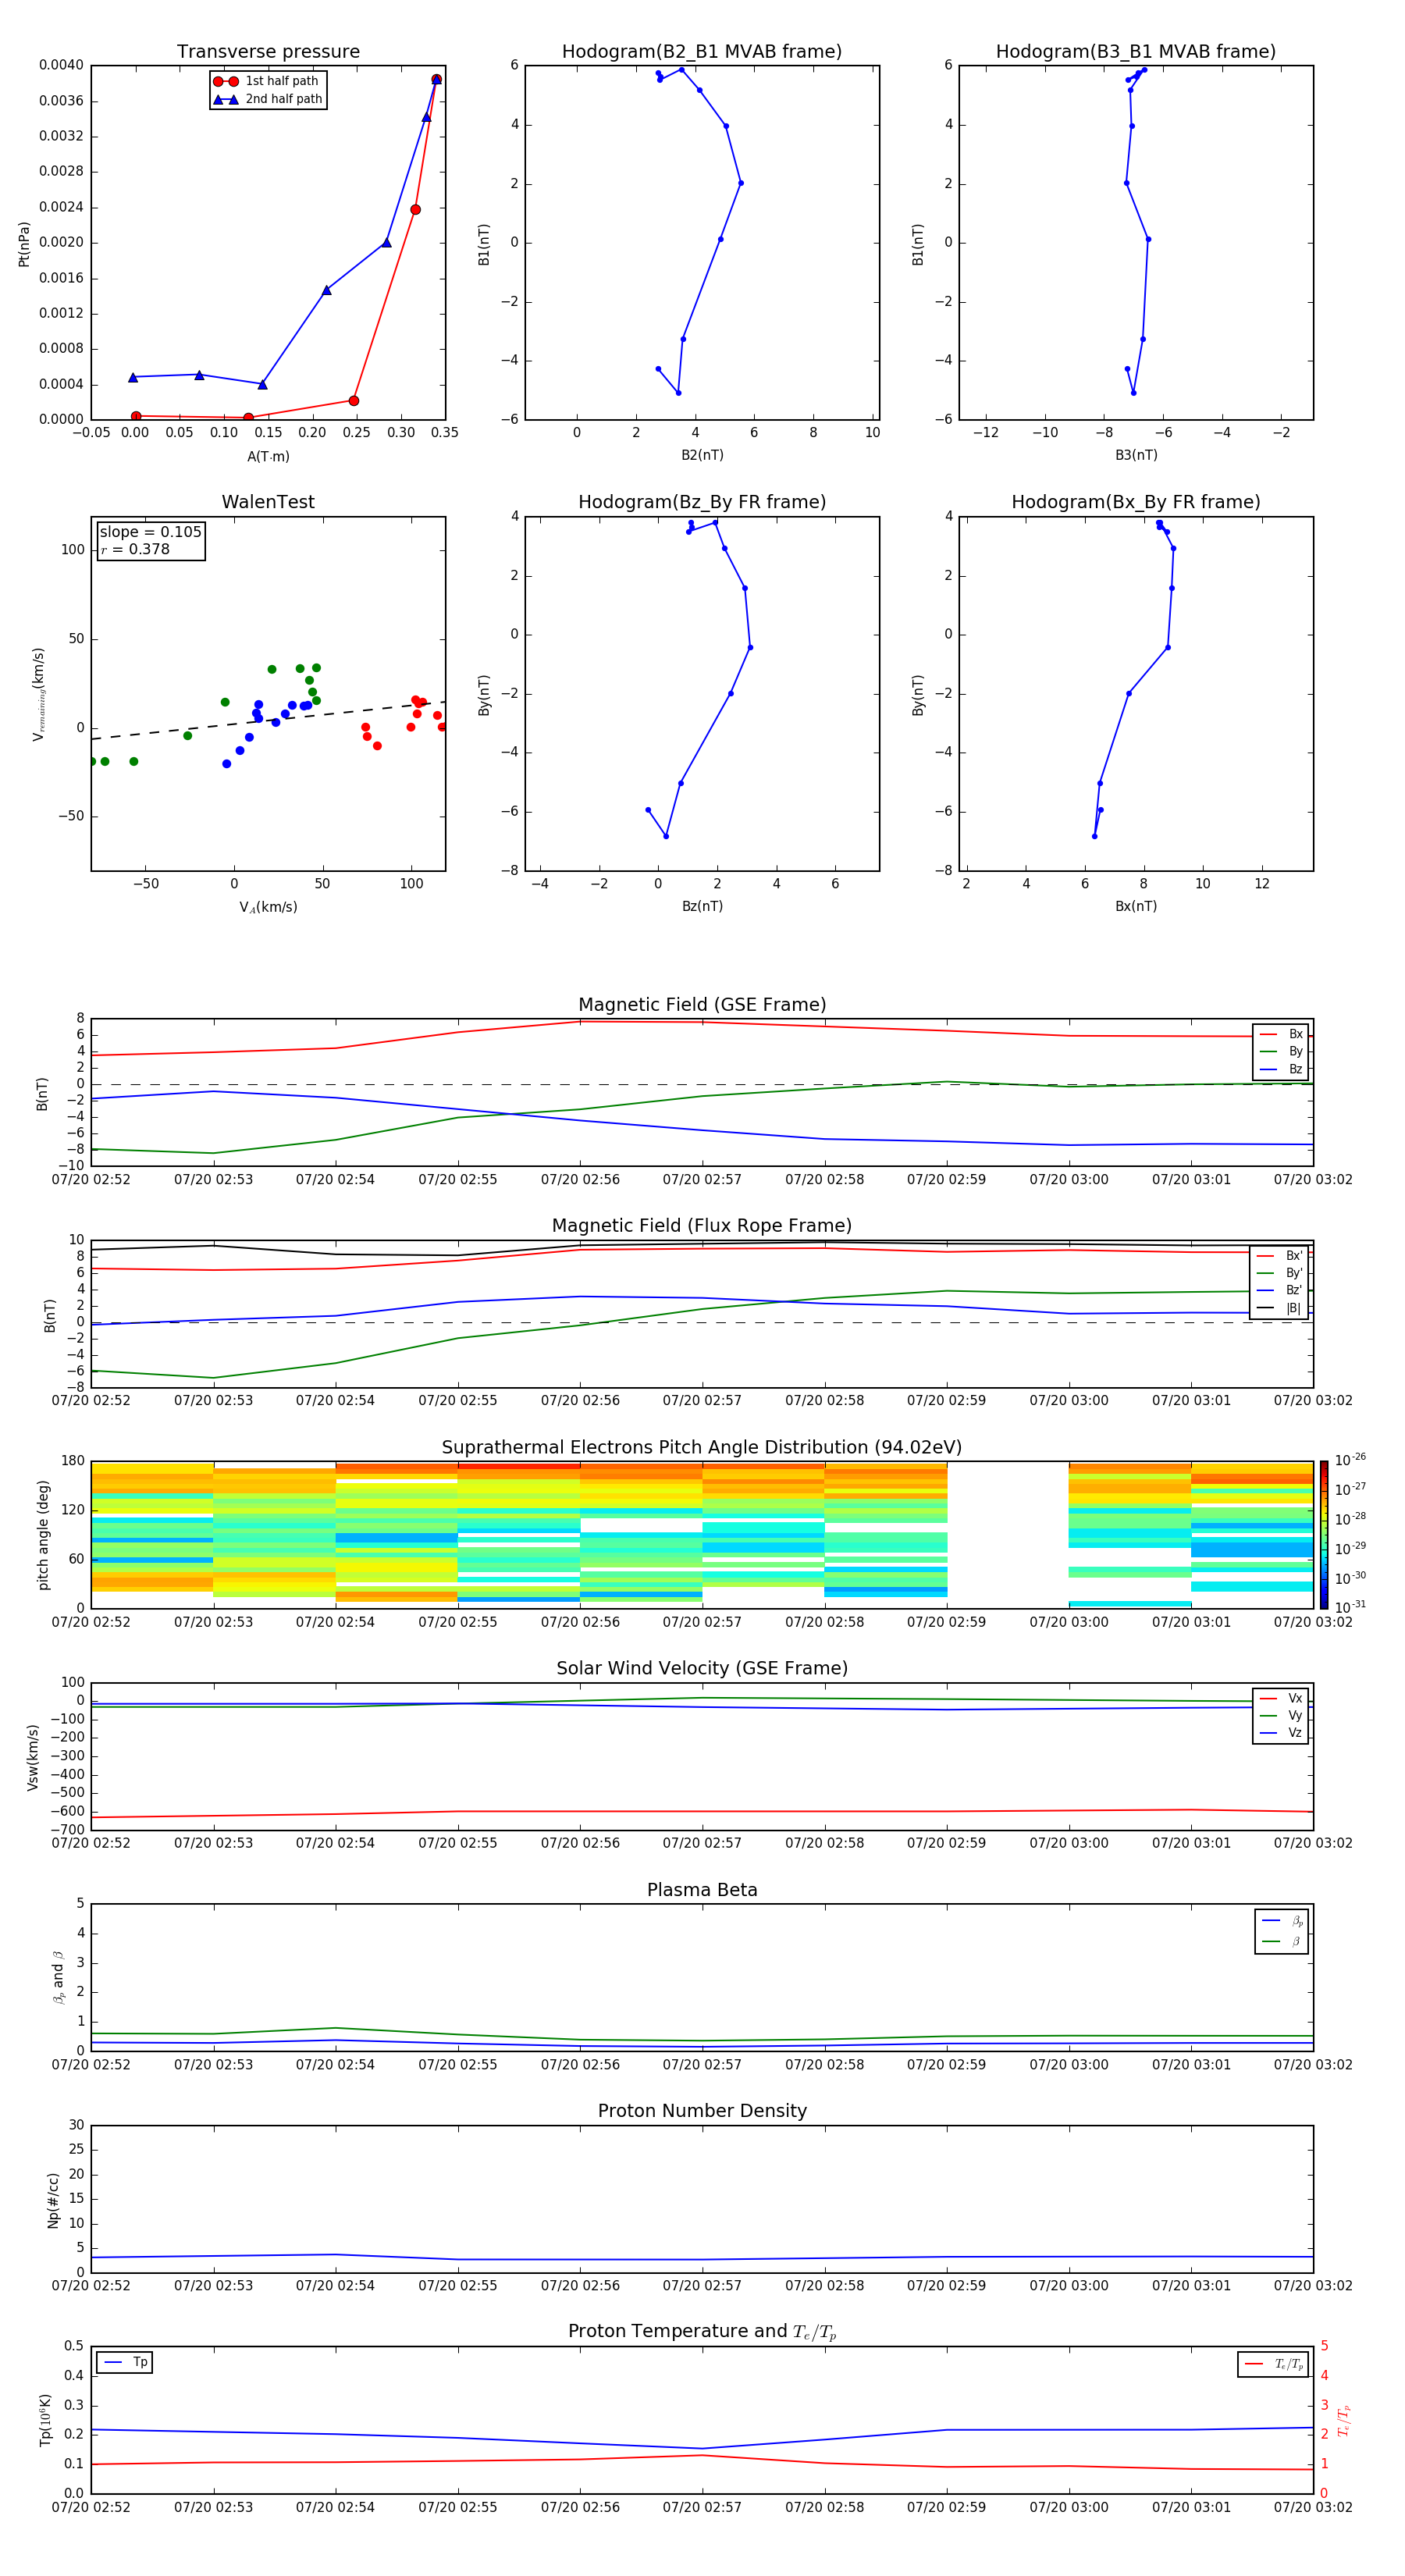Click the 'Hodogram(B3_B1 MVAB frame)' title
1405x2576 pixels.
[1136, 52]
